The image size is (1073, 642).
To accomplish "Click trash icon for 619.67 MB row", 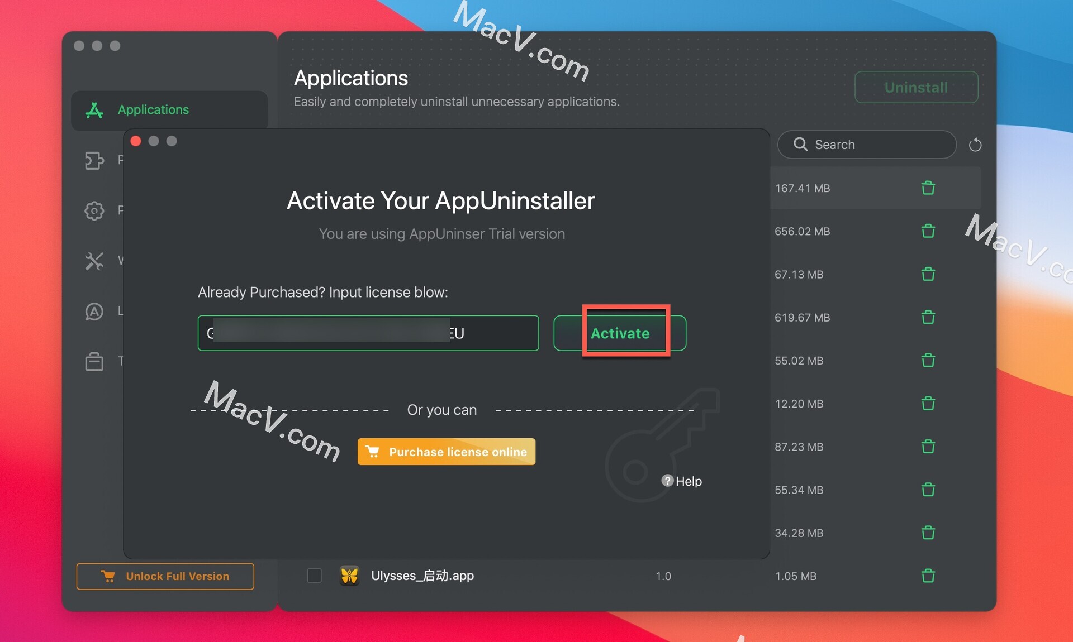I will pyautogui.click(x=928, y=318).
